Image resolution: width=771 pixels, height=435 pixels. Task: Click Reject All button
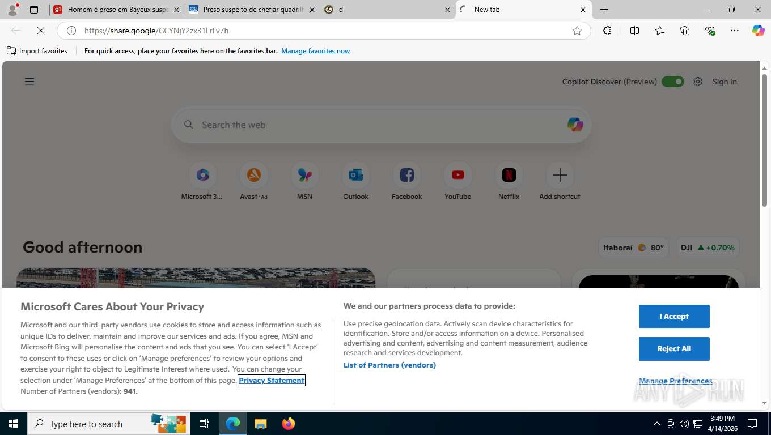click(x=674, y=348)
